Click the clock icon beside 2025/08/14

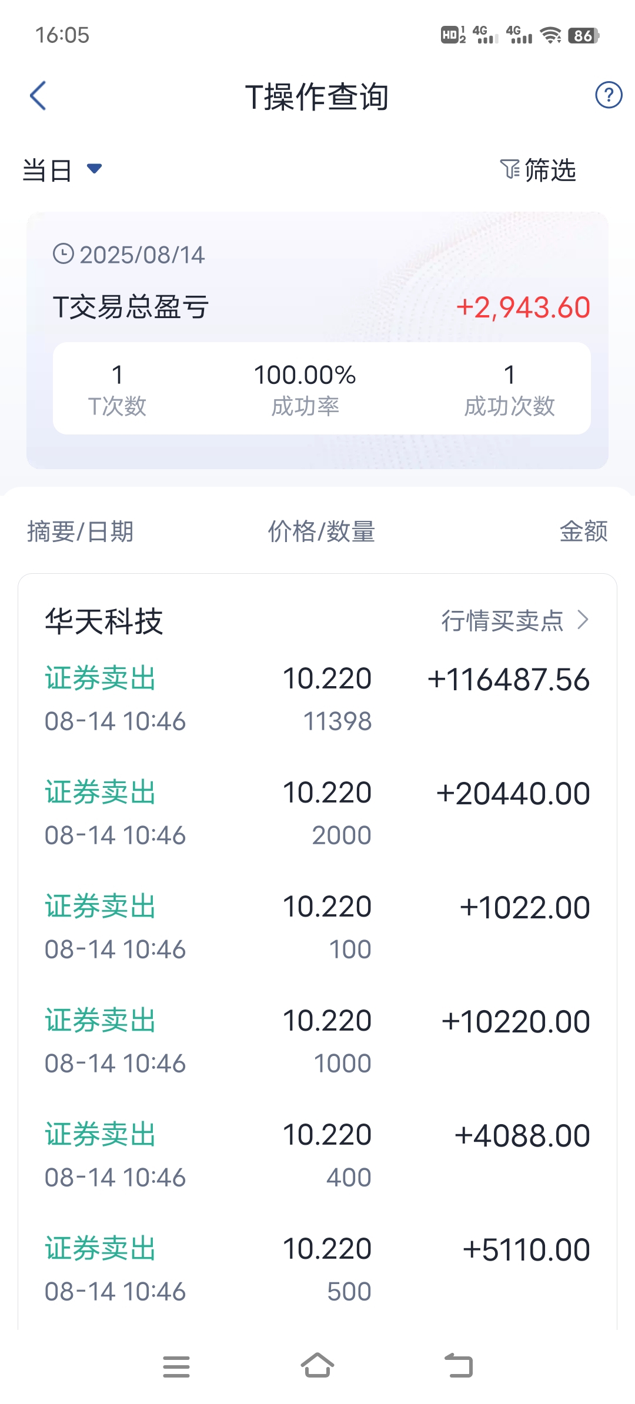[x=63, y=254]
